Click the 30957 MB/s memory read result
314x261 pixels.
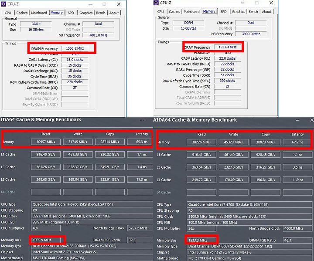(46, 142)
